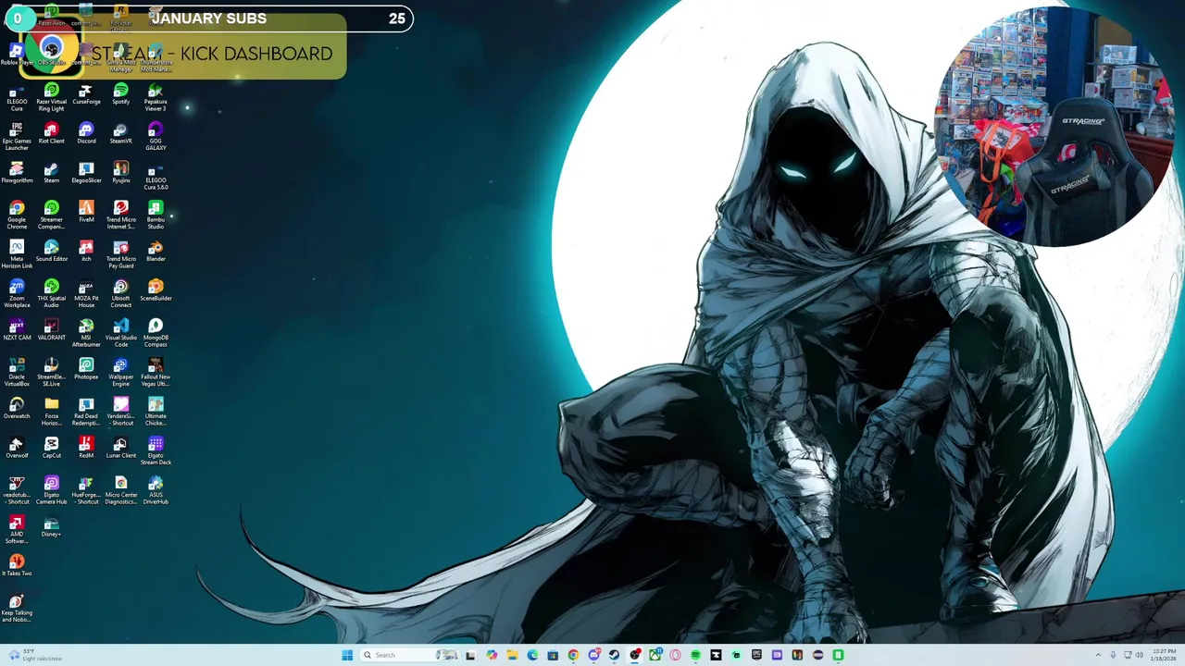
Task: Select the Photopea desktop icon
Action: (86, 369)
